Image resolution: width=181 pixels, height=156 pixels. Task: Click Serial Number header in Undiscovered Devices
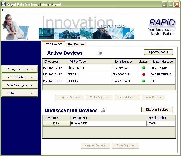click(x=161, y=118)
